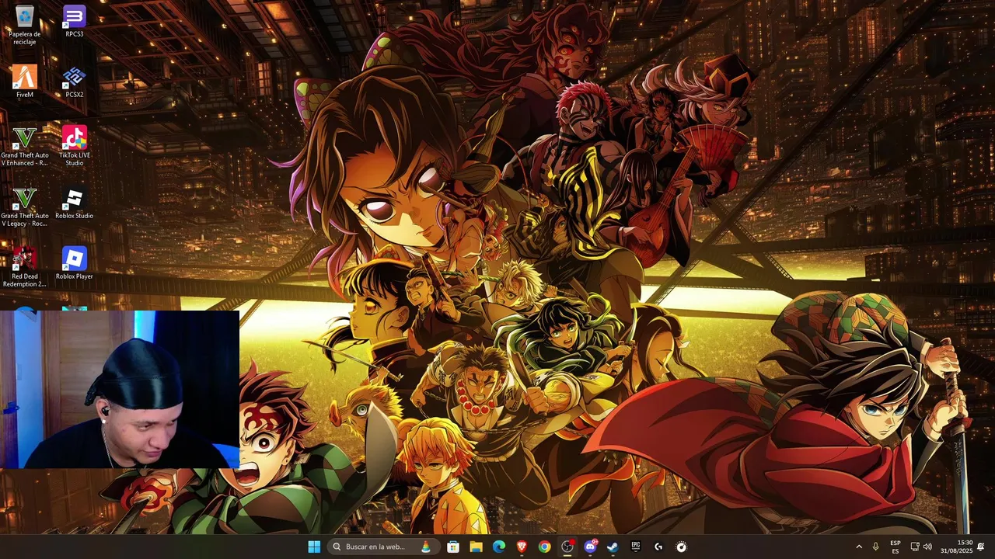Select the TikTok LIVE Studio shortcut
Viewport: 995px width, 559px height.
pyautogui.click(x=75, y=146)
